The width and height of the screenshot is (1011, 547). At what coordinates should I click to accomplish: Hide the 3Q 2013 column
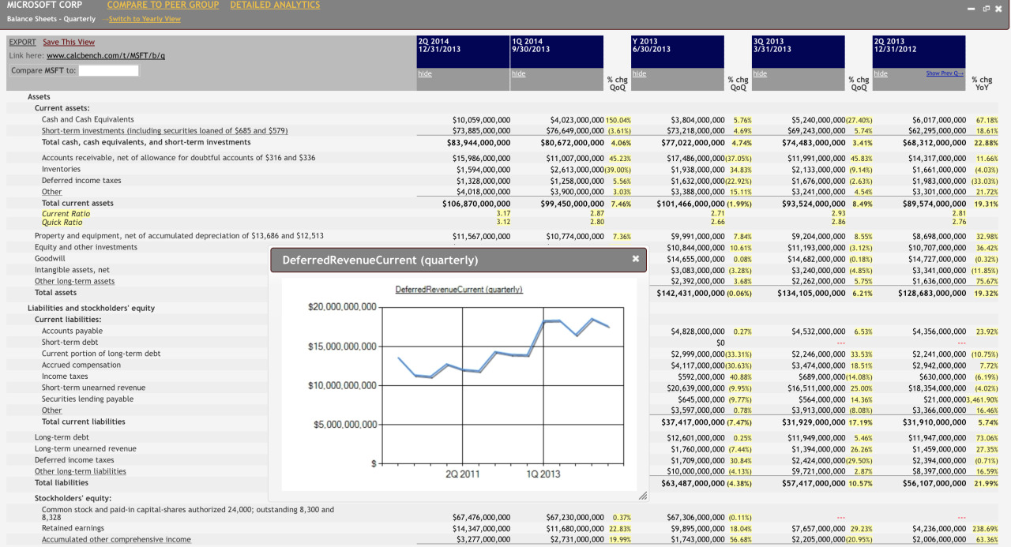pos(759,73)
